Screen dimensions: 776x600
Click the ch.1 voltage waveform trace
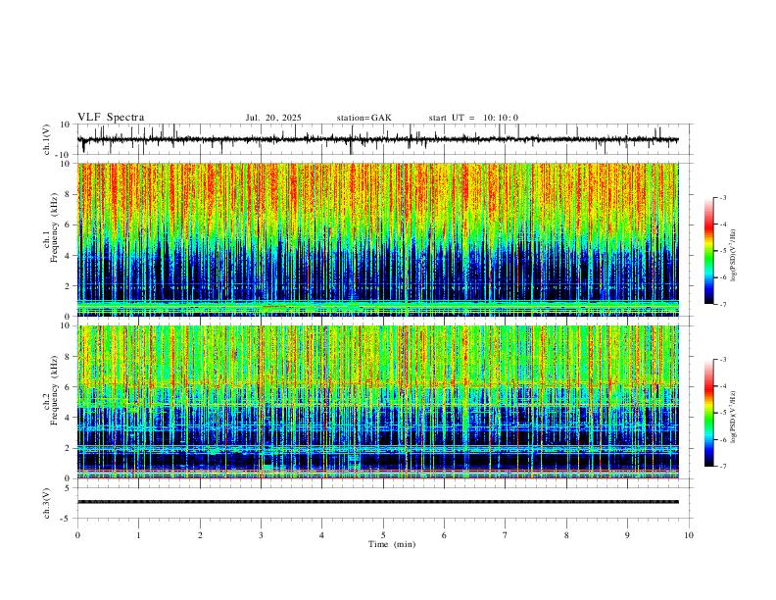[377, 139]
